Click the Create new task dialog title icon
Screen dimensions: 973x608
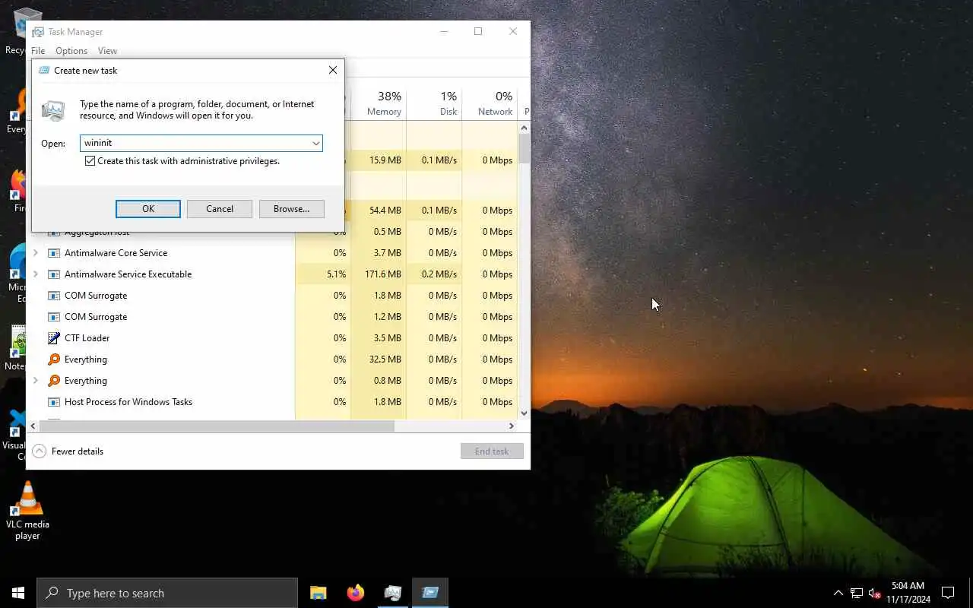(x=44, y=71)
